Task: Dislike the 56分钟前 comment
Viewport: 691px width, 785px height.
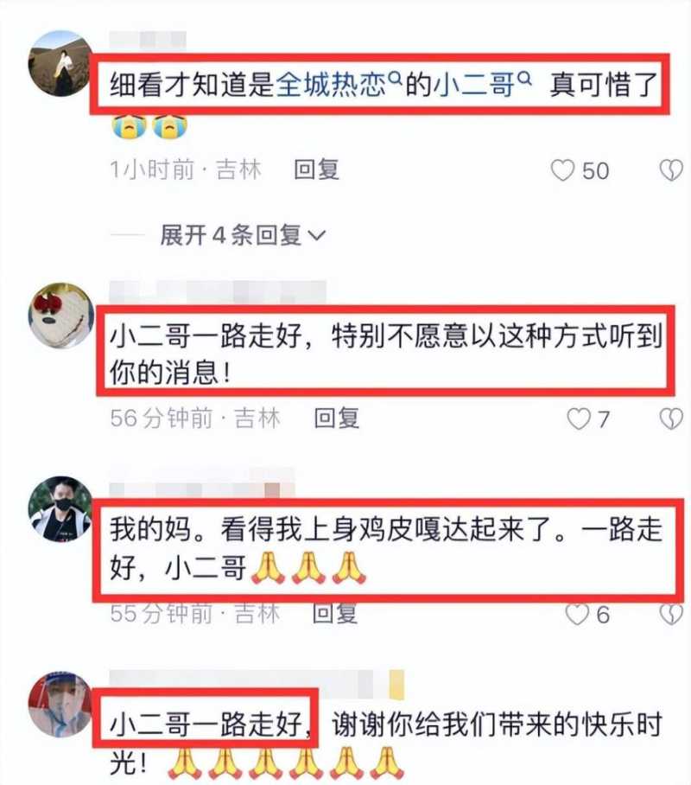Action: tap(671, 418)
